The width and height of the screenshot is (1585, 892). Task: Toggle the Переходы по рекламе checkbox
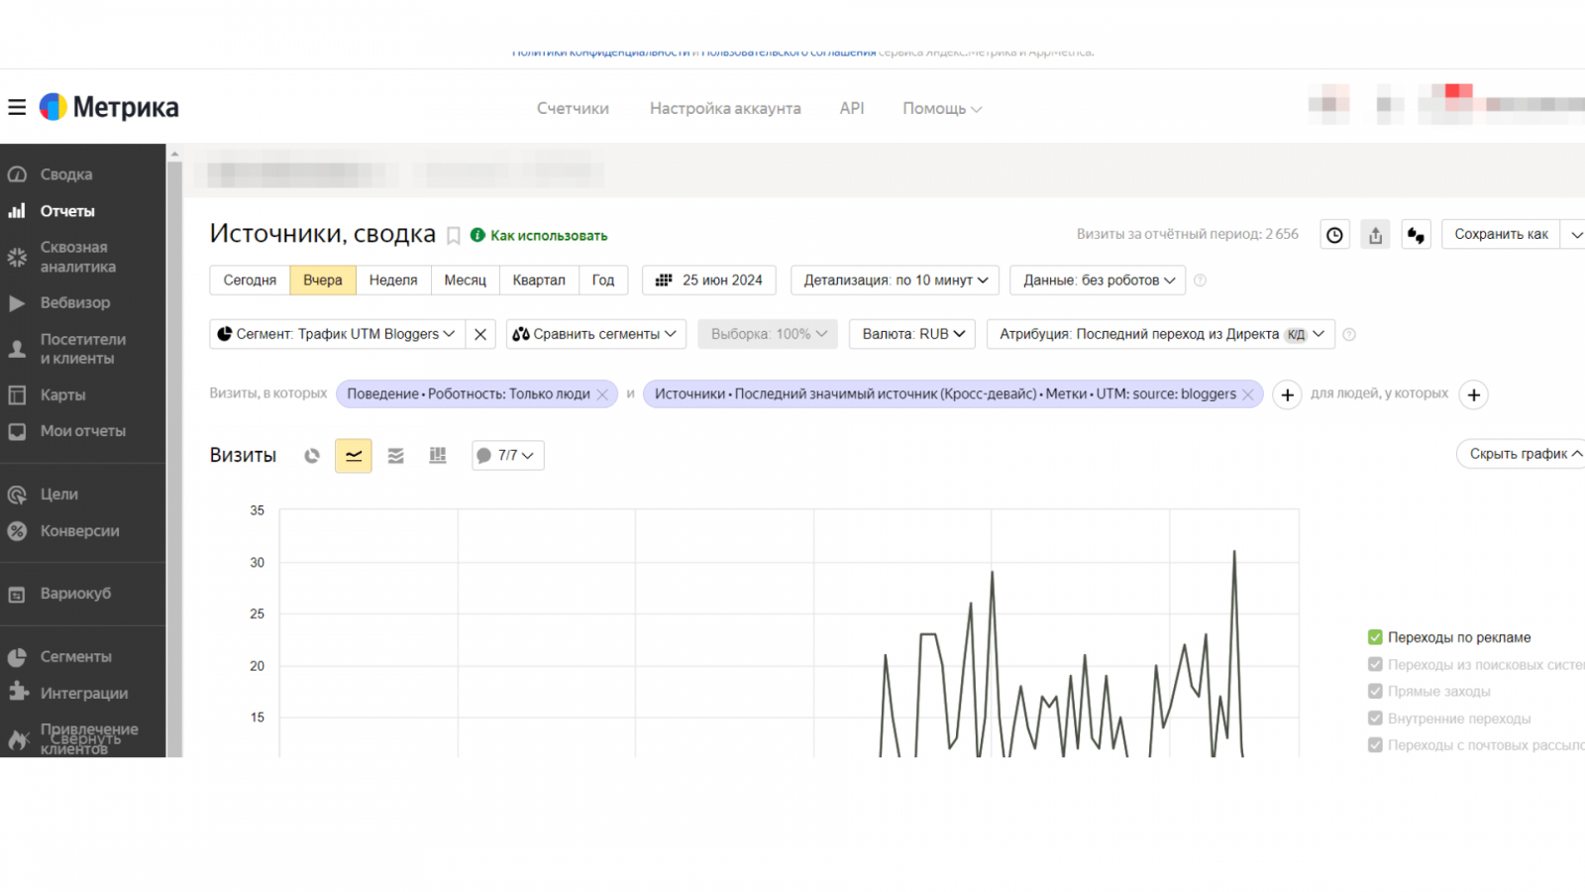[1375, 637]
